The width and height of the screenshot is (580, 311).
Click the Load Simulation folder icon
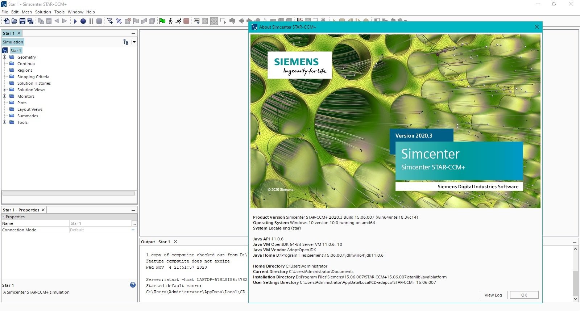pos(14,21)
